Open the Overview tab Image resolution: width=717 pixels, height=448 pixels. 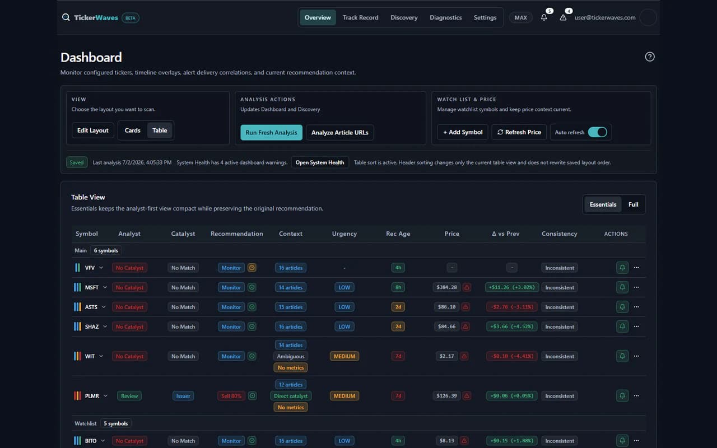[x=318, y=17]
